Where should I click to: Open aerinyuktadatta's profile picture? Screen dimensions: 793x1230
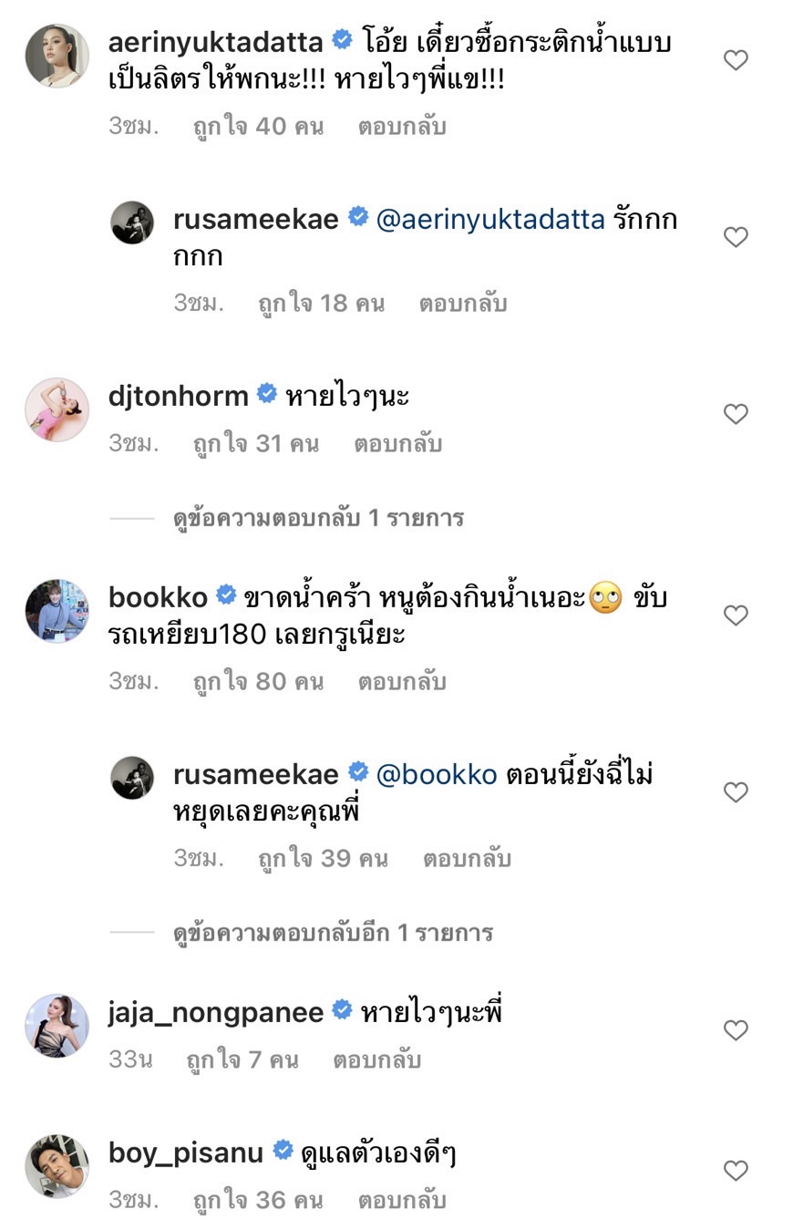[57, 56]
